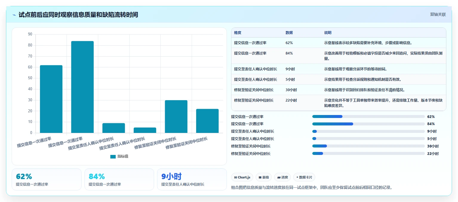
Task: Select the 进度 chip
Action: pyautogui.click(x=282, y=177)
